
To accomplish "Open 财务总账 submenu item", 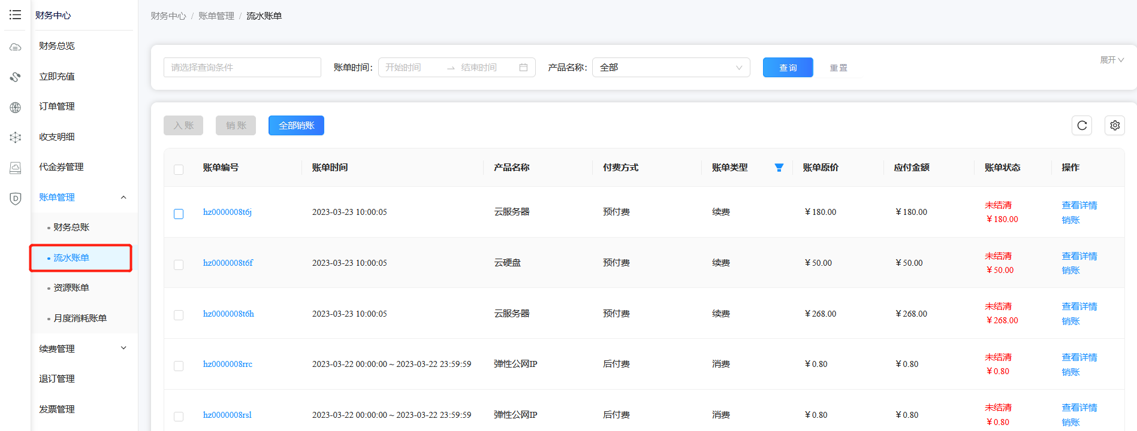I will pyautogui.click(x=71, y=227).
